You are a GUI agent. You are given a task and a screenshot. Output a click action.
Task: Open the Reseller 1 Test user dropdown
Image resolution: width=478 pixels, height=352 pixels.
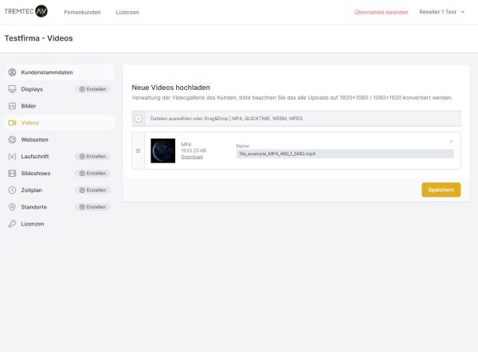[x=441, y=12]
